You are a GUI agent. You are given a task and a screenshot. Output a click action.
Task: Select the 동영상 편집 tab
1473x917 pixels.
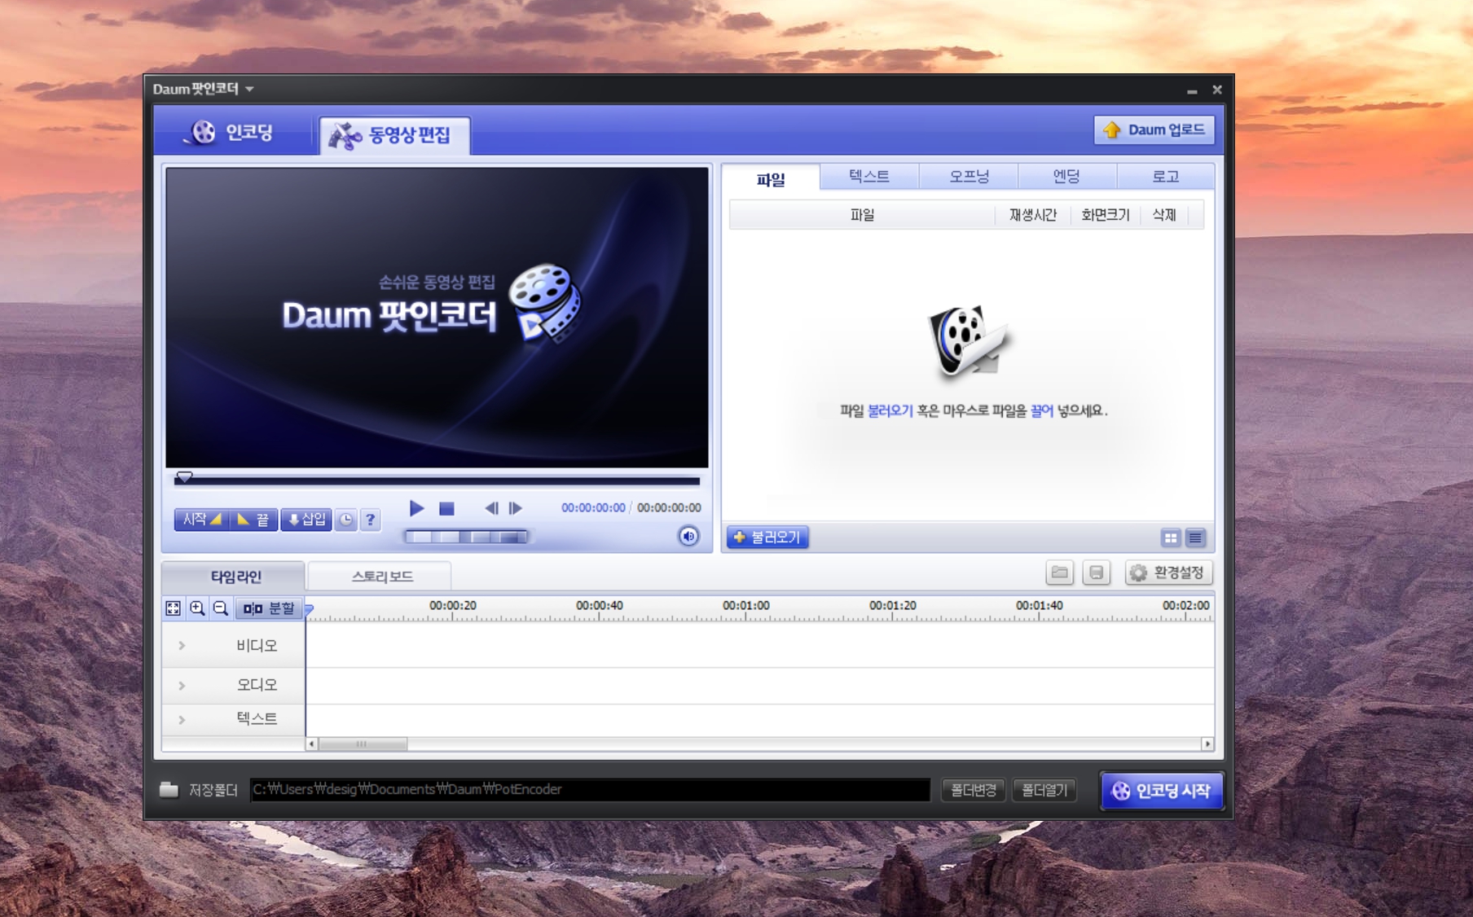[x=394, y=135]
